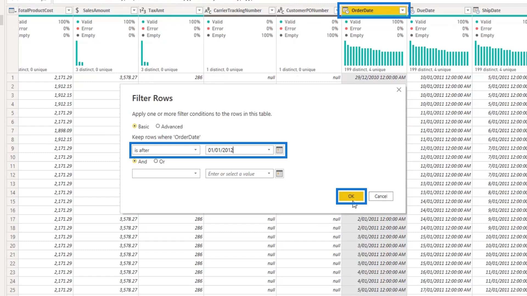Screen dimensions: 527x296
Task: Open SalesAmount column filter dropdown
Action: pyautogui.click(x=134, y=10)
